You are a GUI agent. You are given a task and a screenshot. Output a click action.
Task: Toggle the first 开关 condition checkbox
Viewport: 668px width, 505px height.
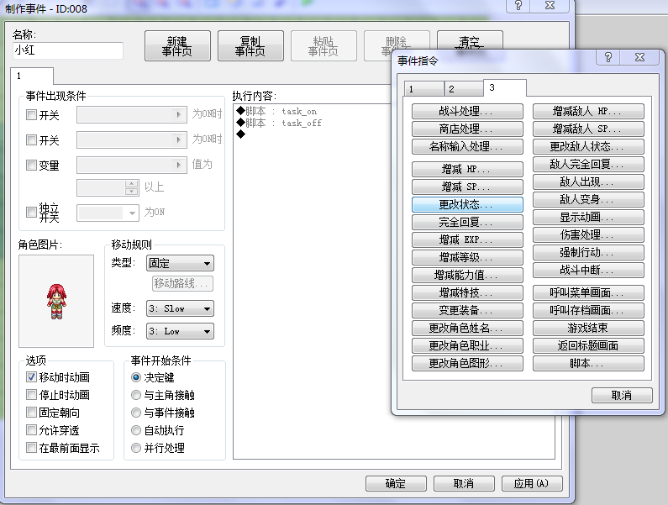click(31, 114)
